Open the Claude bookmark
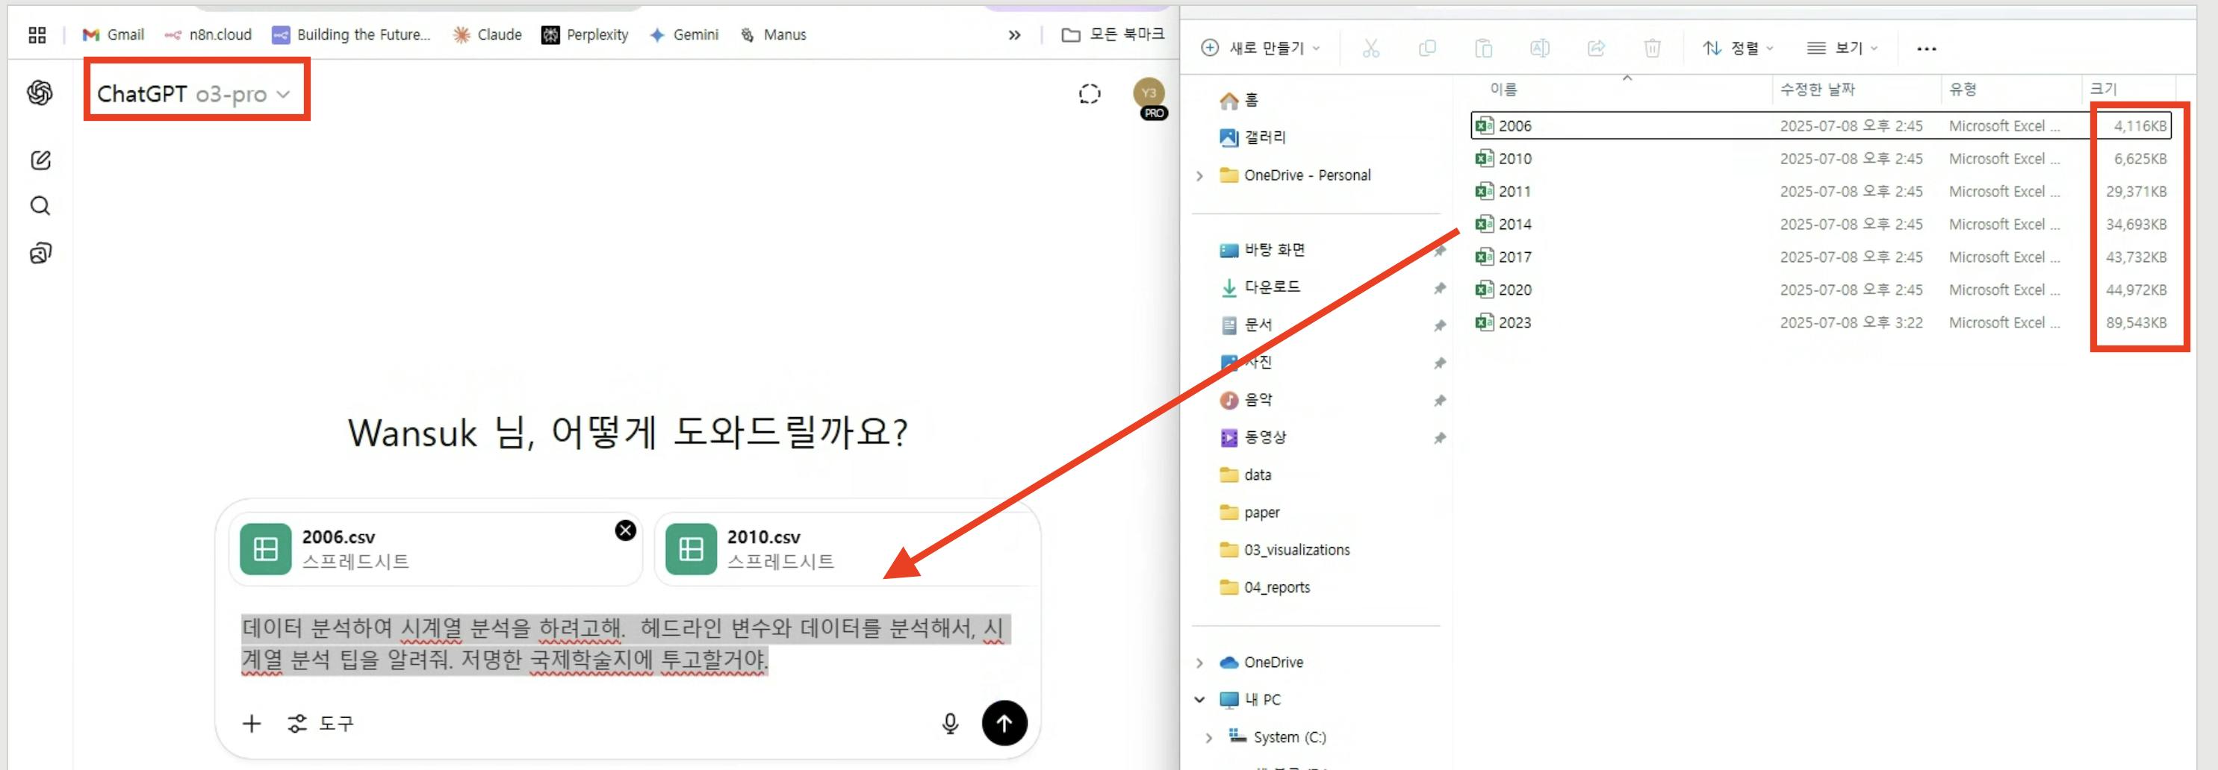 [x=488, y=34]
